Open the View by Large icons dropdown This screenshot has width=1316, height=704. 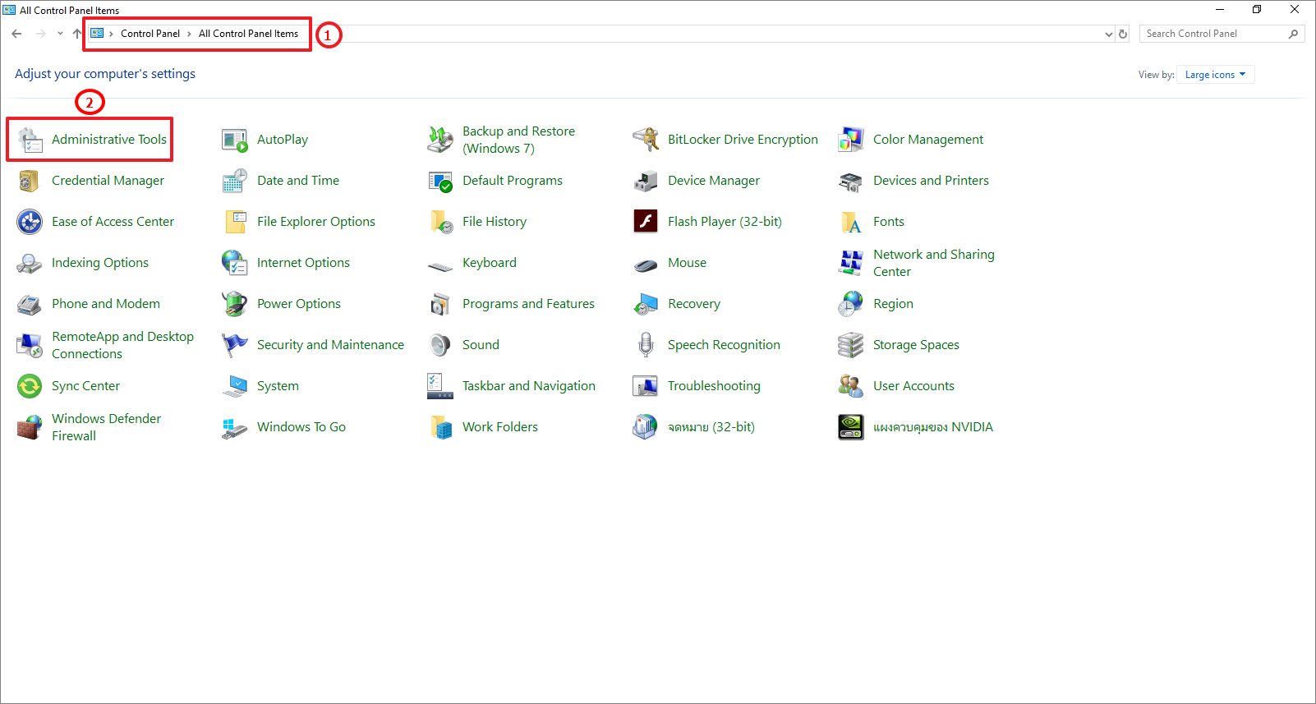(x=1216, y=75)
